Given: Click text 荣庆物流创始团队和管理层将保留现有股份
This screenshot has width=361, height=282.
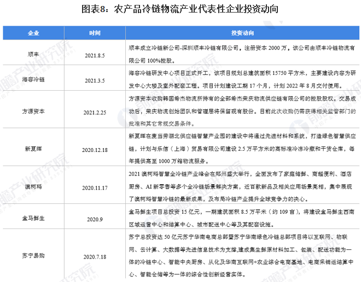Looking at the screenshot, I should coord(200,111).
